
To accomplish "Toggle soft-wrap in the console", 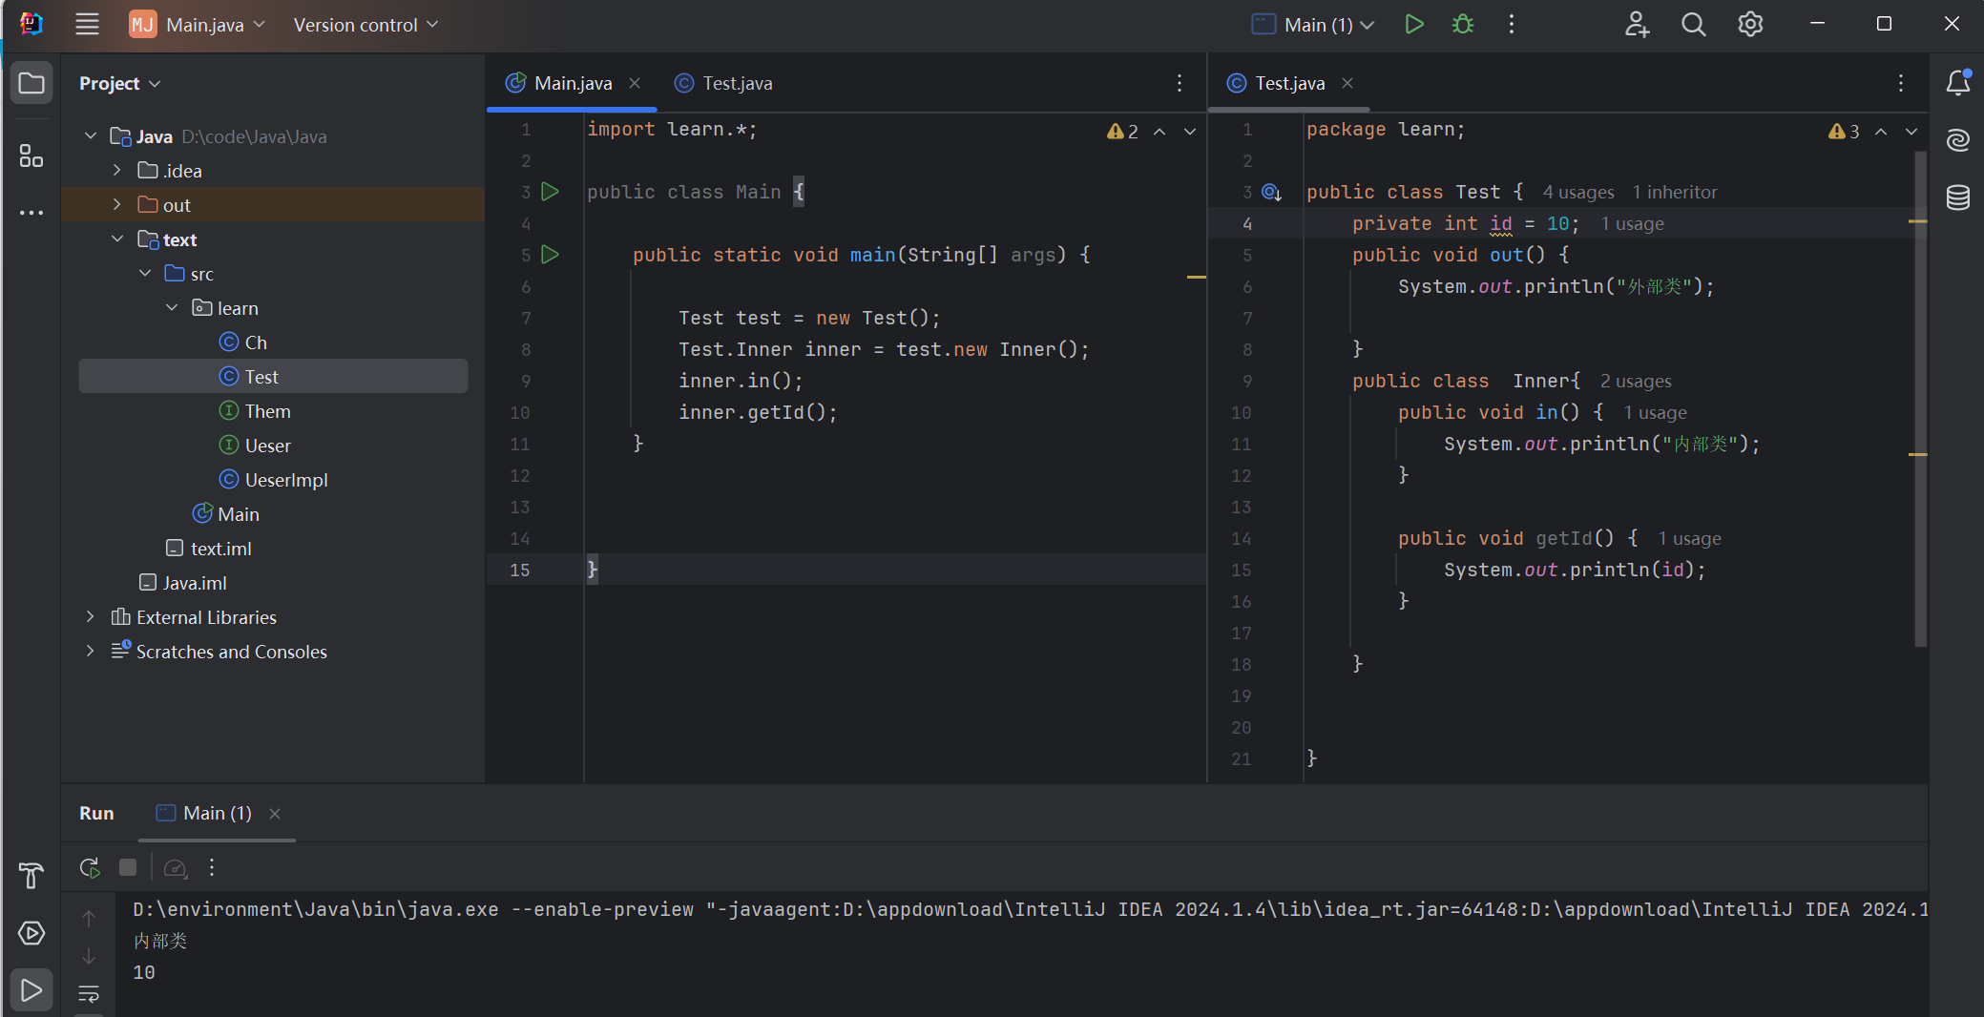I will (x=89, y=994).
